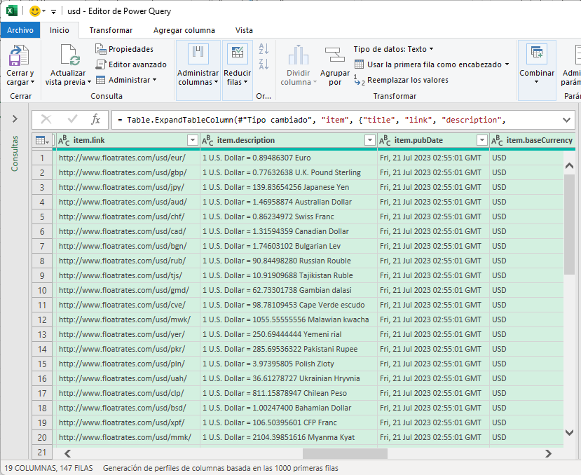Select the usd/mwk link cell
581x475 pixels.
[x=128, y=319]
